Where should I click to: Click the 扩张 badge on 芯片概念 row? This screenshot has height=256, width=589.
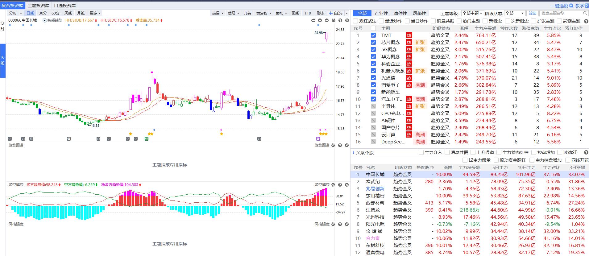click(420, 43)
